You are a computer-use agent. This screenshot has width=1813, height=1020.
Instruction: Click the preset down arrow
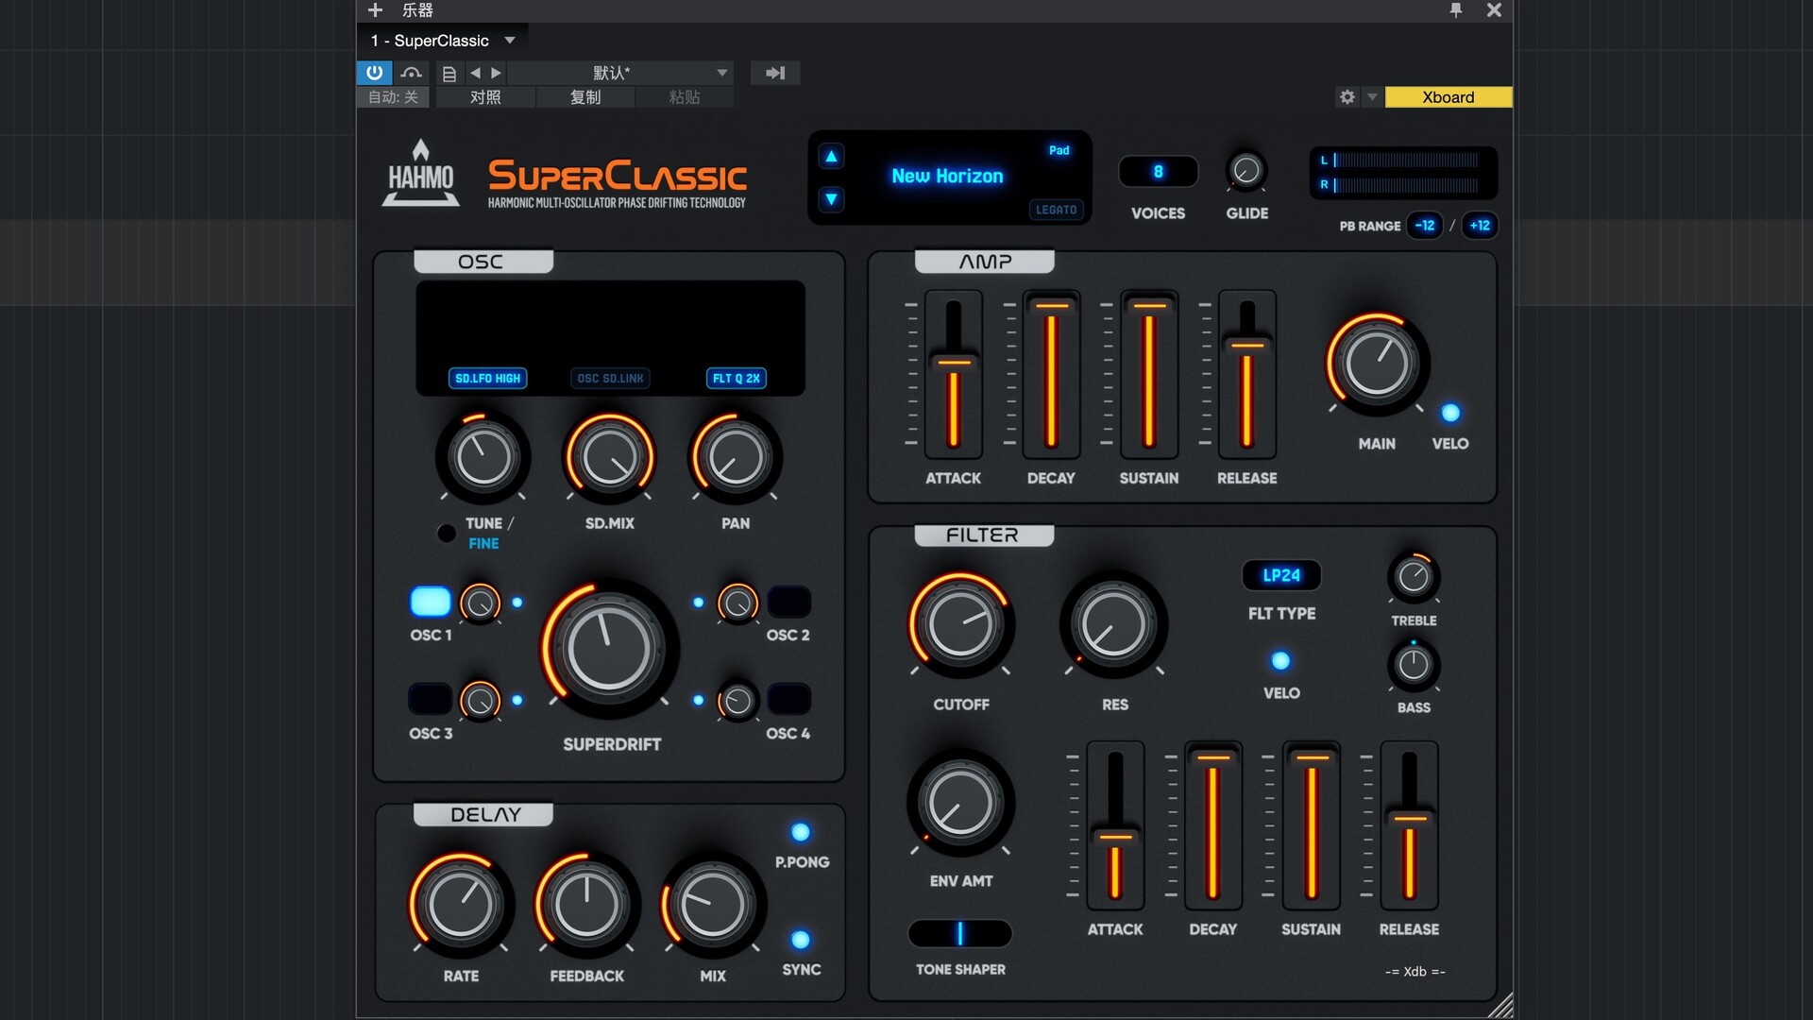click(831, 199)
